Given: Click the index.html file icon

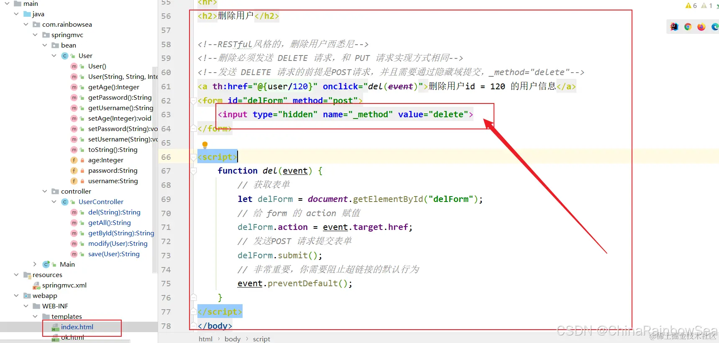Looking at the screenshot, I should tap(55, 327).
